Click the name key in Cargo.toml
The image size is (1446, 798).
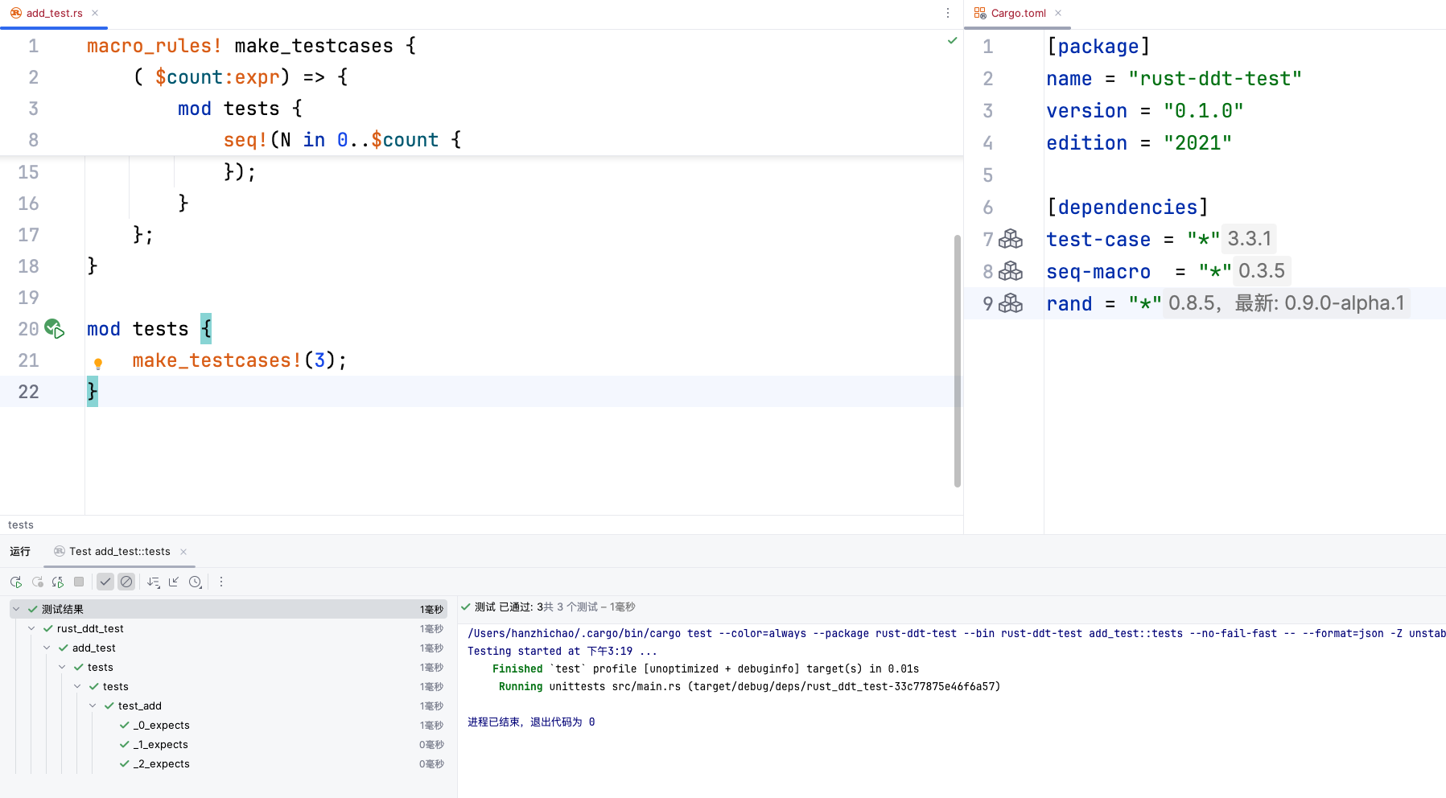tap(1069, 78)
